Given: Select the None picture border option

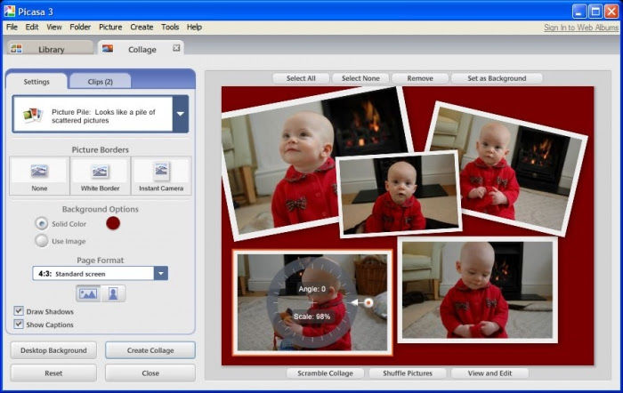Looking at the screenshot, I should pyautogui.click(x=39, y=175).
